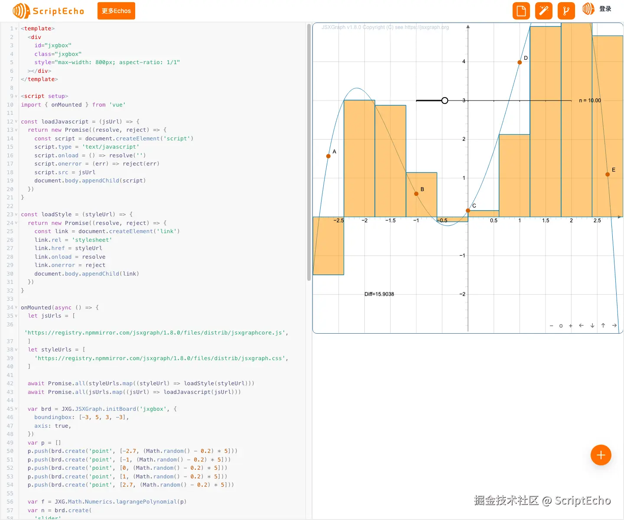
Task: Select point E on the curve
Action: (x=608, y=174)
